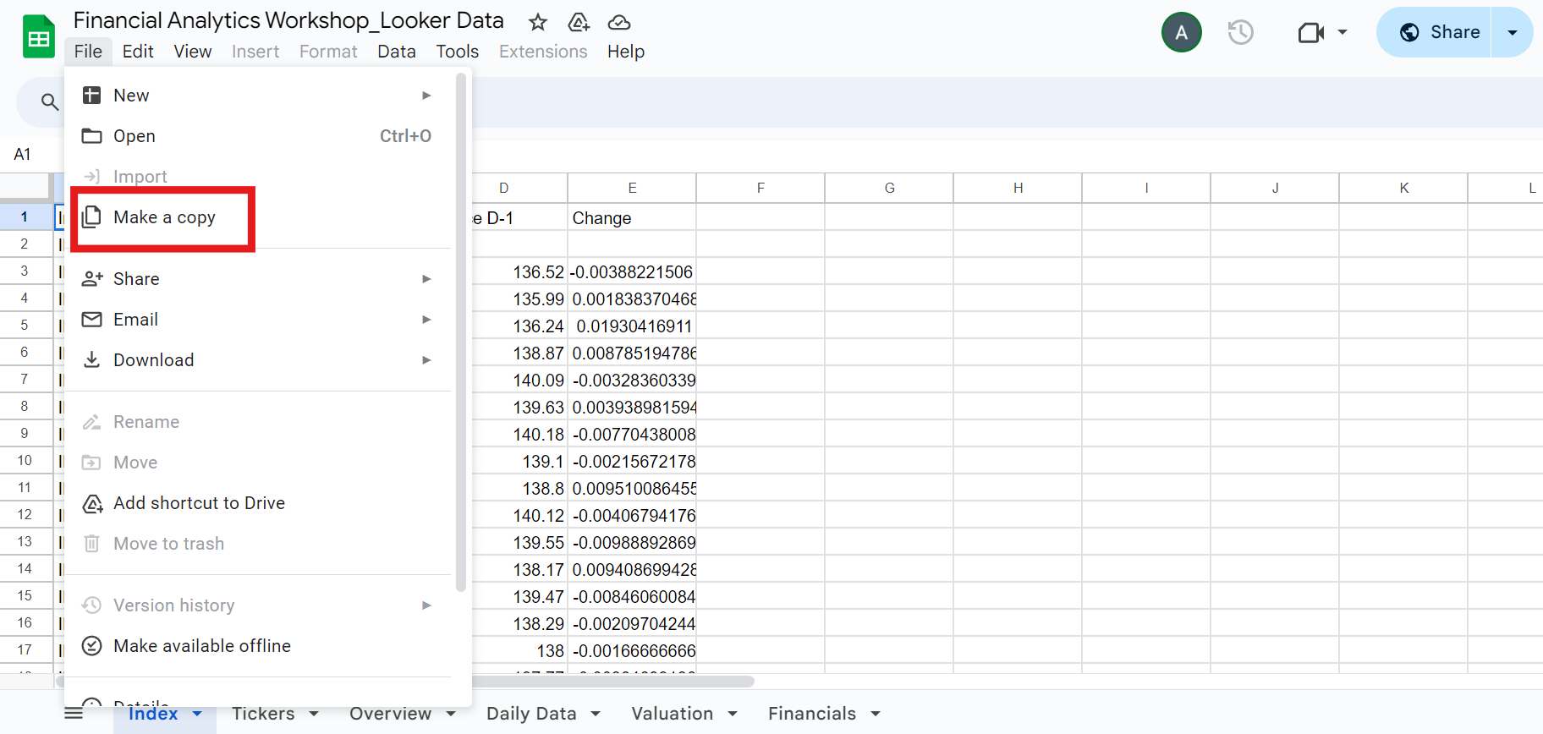
Task: Open the Tools menu
Action: [x=458, y=52]
